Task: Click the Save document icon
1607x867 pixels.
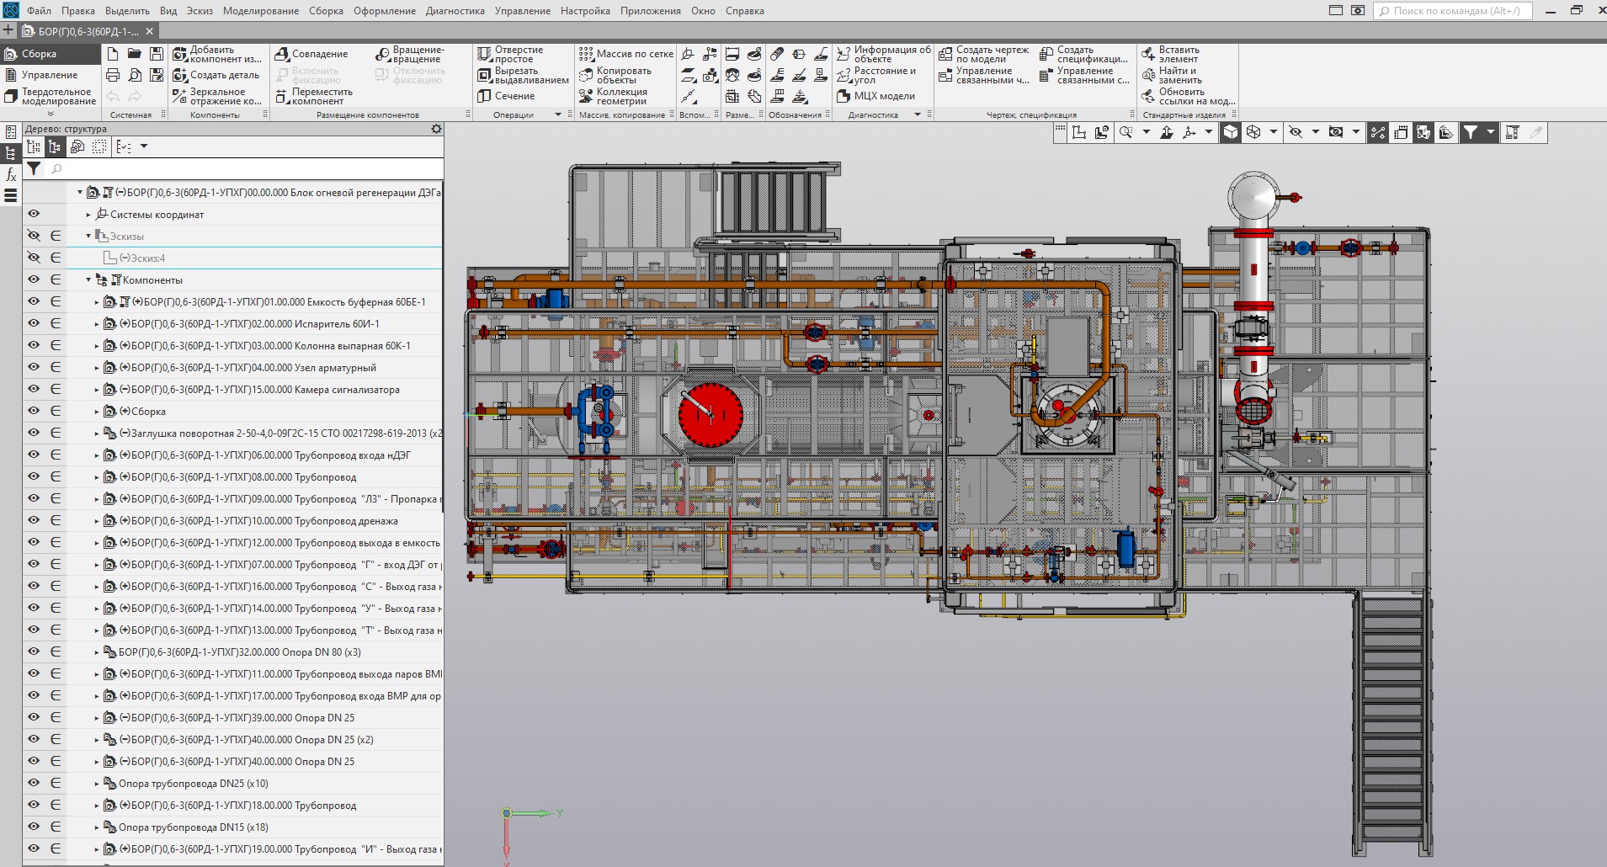Action: click(156, 54)
